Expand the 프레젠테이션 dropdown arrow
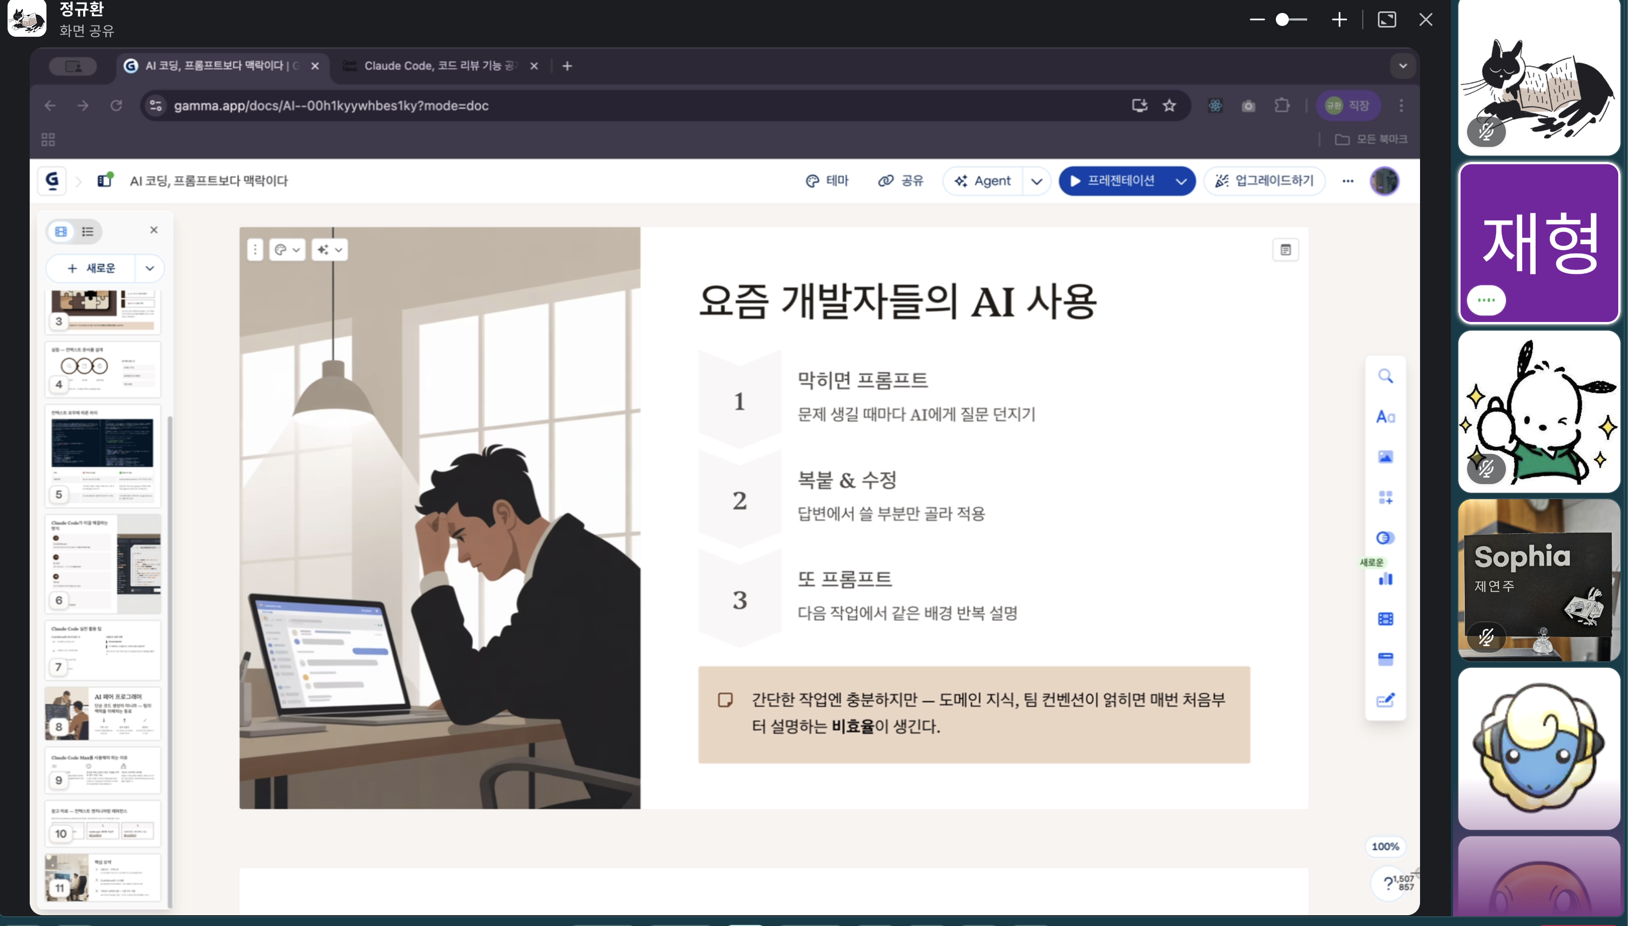Image resolution: width=1628 pixels, height=926 pixels. (1180, 182)
